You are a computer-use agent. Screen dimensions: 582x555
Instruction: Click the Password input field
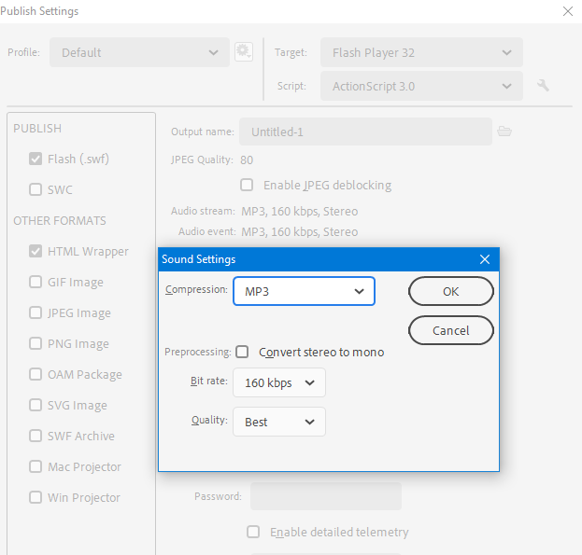pos(326,496)
